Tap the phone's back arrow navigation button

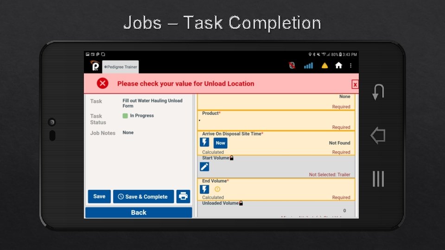pyautogui.click(x=378, y=135)
